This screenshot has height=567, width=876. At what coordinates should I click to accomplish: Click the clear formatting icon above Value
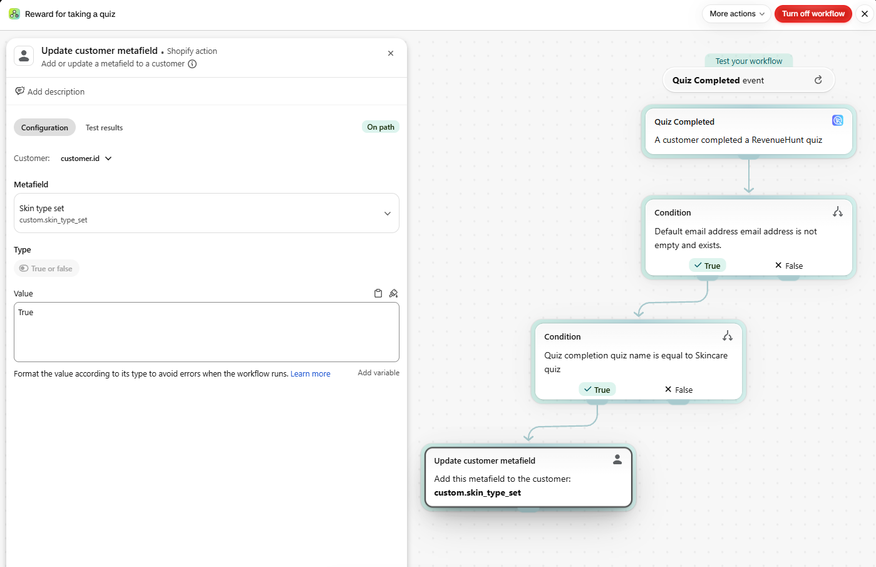(393, 293)
